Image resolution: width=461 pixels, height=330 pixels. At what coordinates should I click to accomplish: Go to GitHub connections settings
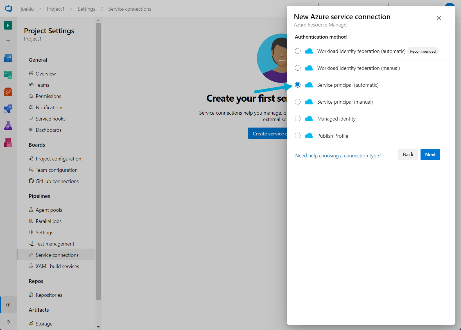click(x=57, y=181)
